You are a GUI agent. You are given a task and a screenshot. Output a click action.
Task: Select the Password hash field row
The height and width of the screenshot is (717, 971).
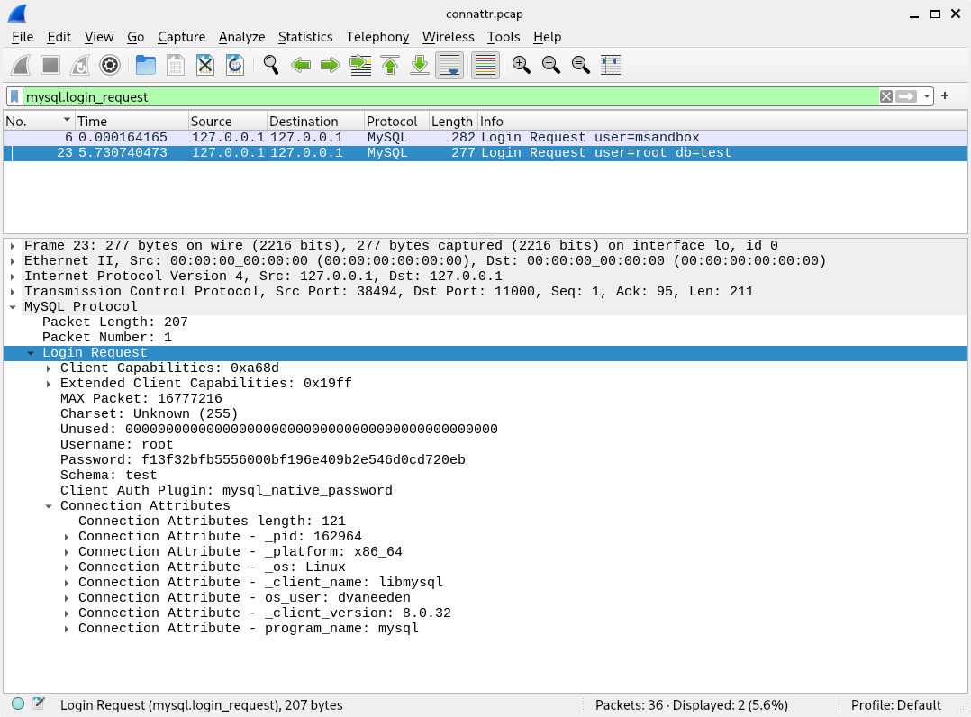pos(485,460)
